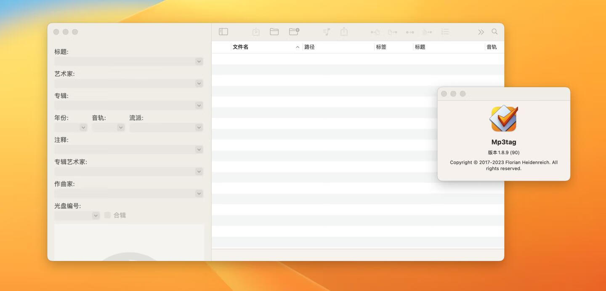
Task: Click the add directory folder icon
Action: pos(294,31)
